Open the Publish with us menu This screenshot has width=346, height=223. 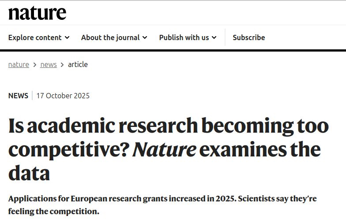click(184, 37)
